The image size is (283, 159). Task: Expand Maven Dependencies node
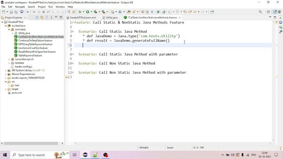(x=6, y=74)
